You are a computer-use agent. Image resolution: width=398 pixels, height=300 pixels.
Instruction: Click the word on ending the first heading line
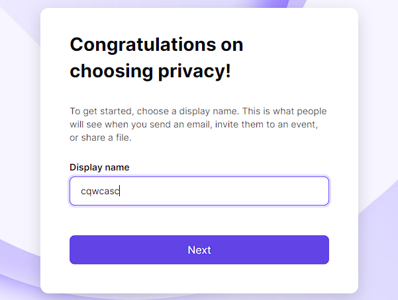(x=232, y=46)
